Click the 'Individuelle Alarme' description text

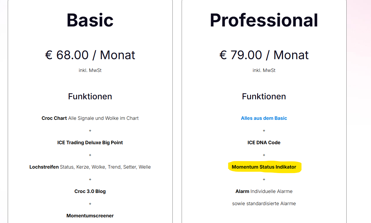[271, 191]
